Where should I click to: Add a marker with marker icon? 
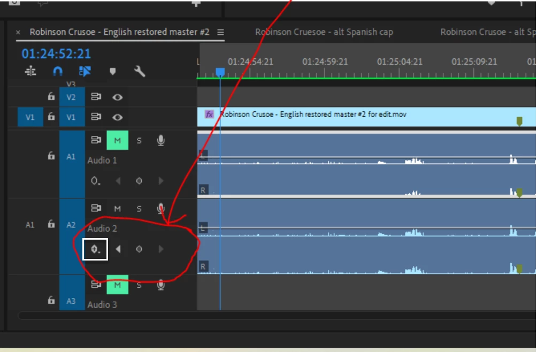112,71
